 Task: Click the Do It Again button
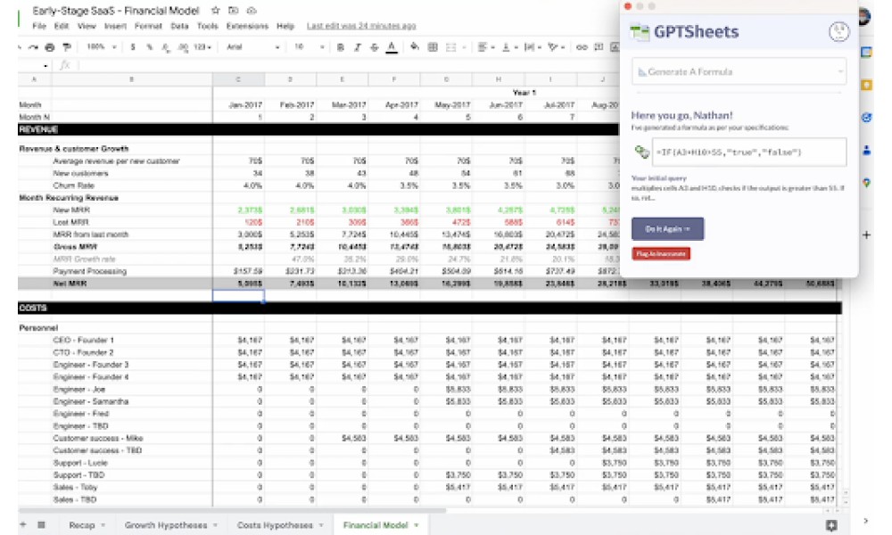pos(667,228)
